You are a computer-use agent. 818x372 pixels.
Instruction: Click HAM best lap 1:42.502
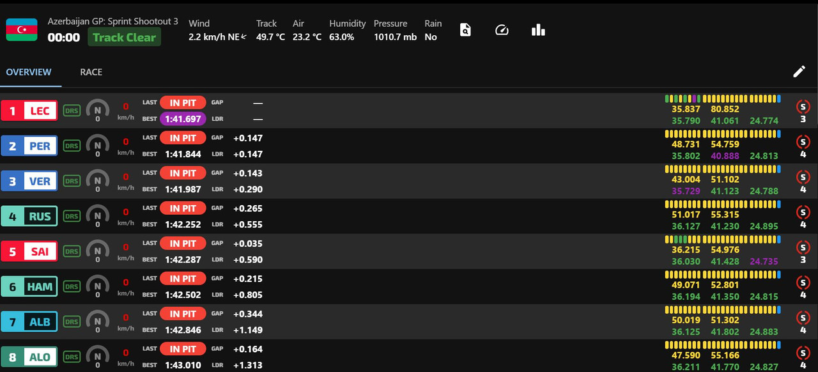click(x=183, y=295)
